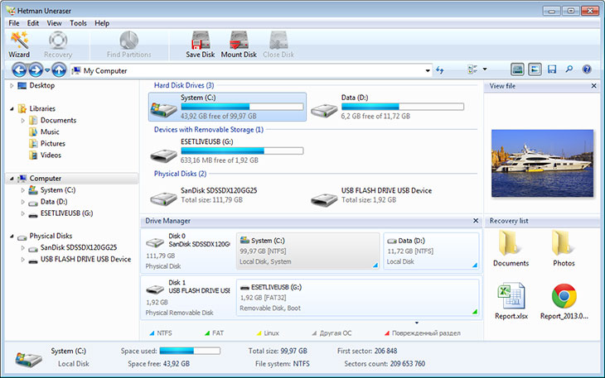This screenshot has height=378, width=605.
Task: Select Data (D:) in Hard Disk Drives
Action: click(x=388, y=107)
